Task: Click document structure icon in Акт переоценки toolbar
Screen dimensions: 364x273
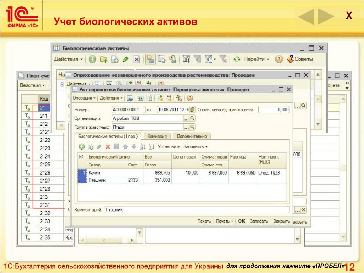Action: [168, 98]
